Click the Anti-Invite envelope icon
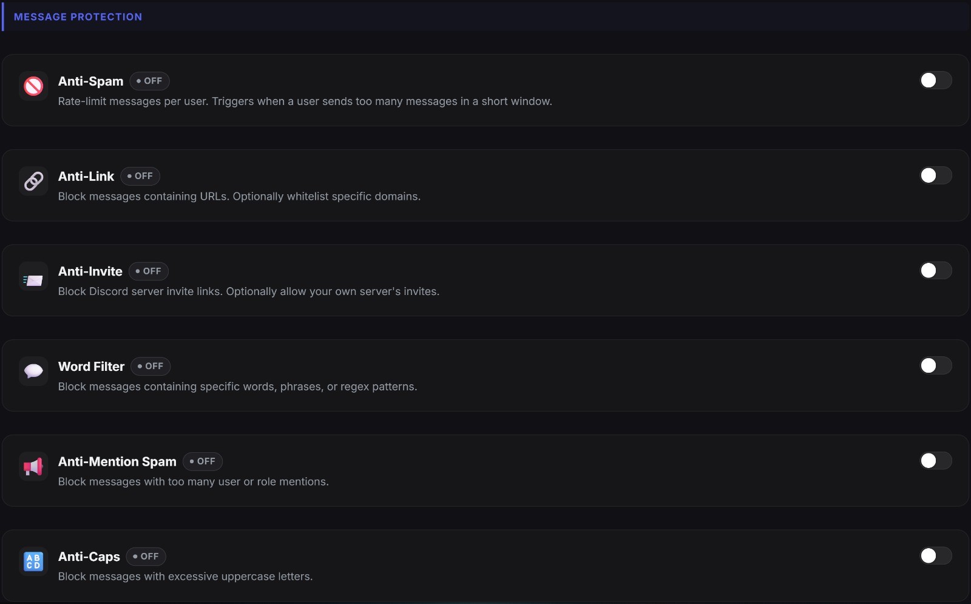This screenshot has width=971, height=604. pos(33,276)
